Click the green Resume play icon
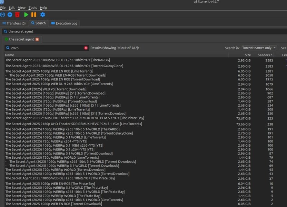 click(26, 14)
